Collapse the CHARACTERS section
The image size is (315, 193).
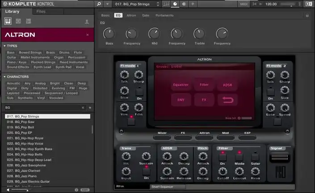[x=4, y=77]
